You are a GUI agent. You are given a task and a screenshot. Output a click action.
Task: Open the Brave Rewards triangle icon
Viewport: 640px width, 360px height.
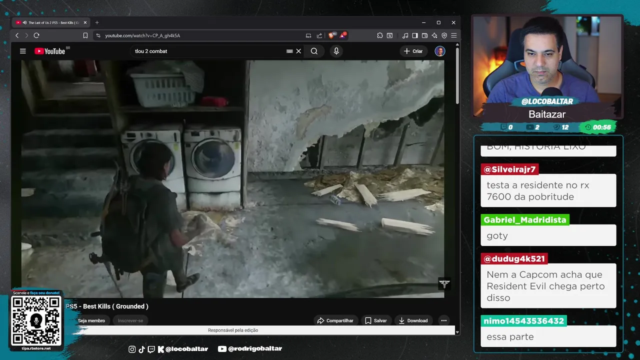pos(342,35)
